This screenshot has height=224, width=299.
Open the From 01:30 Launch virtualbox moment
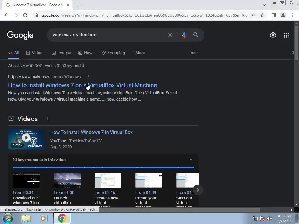[67, 189]
